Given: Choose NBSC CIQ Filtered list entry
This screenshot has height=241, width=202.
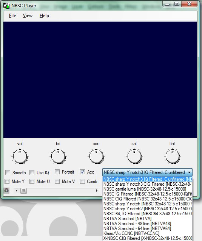Looking at the screenshot, I should (148, 199).
